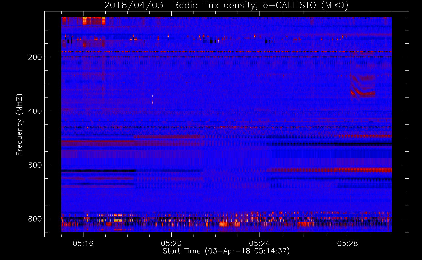422x260 pixels.
Task: Click the bright red band near 620 MHz on the right
Action: 363,170
